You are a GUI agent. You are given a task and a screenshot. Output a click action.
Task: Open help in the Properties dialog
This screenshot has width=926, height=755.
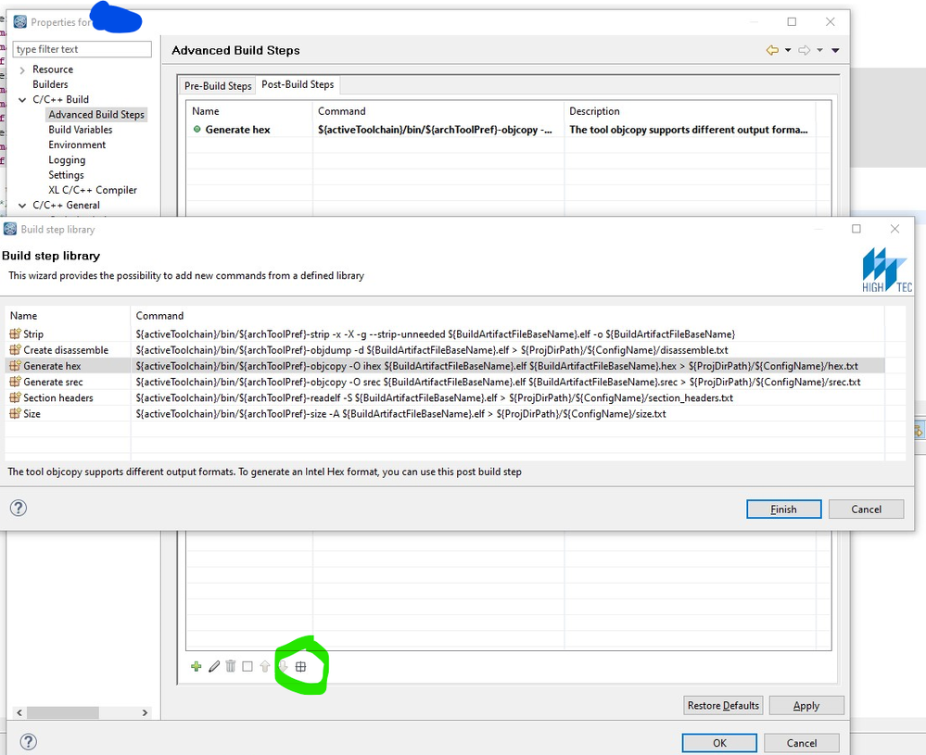click(x=28, y=741)
